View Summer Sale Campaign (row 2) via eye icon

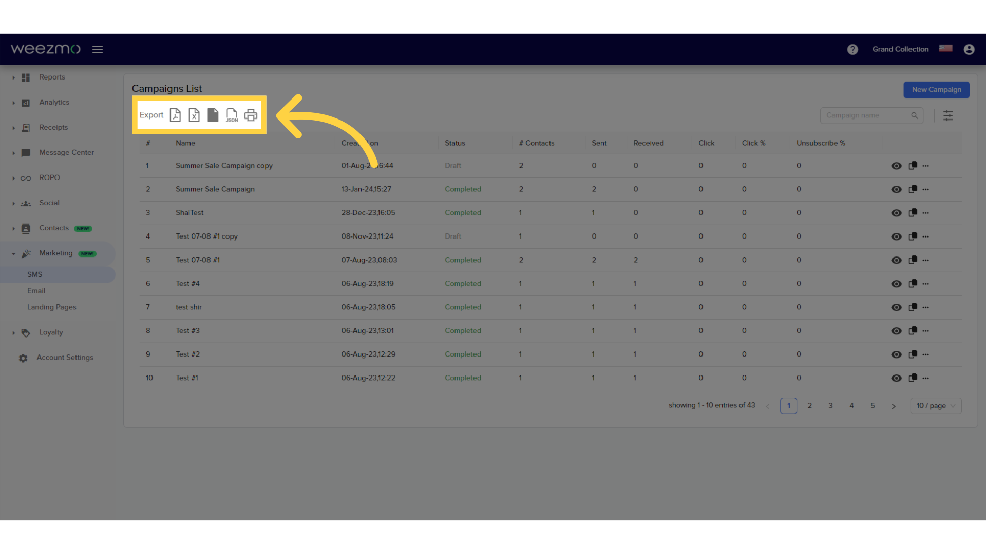click(x=896, y=189)
